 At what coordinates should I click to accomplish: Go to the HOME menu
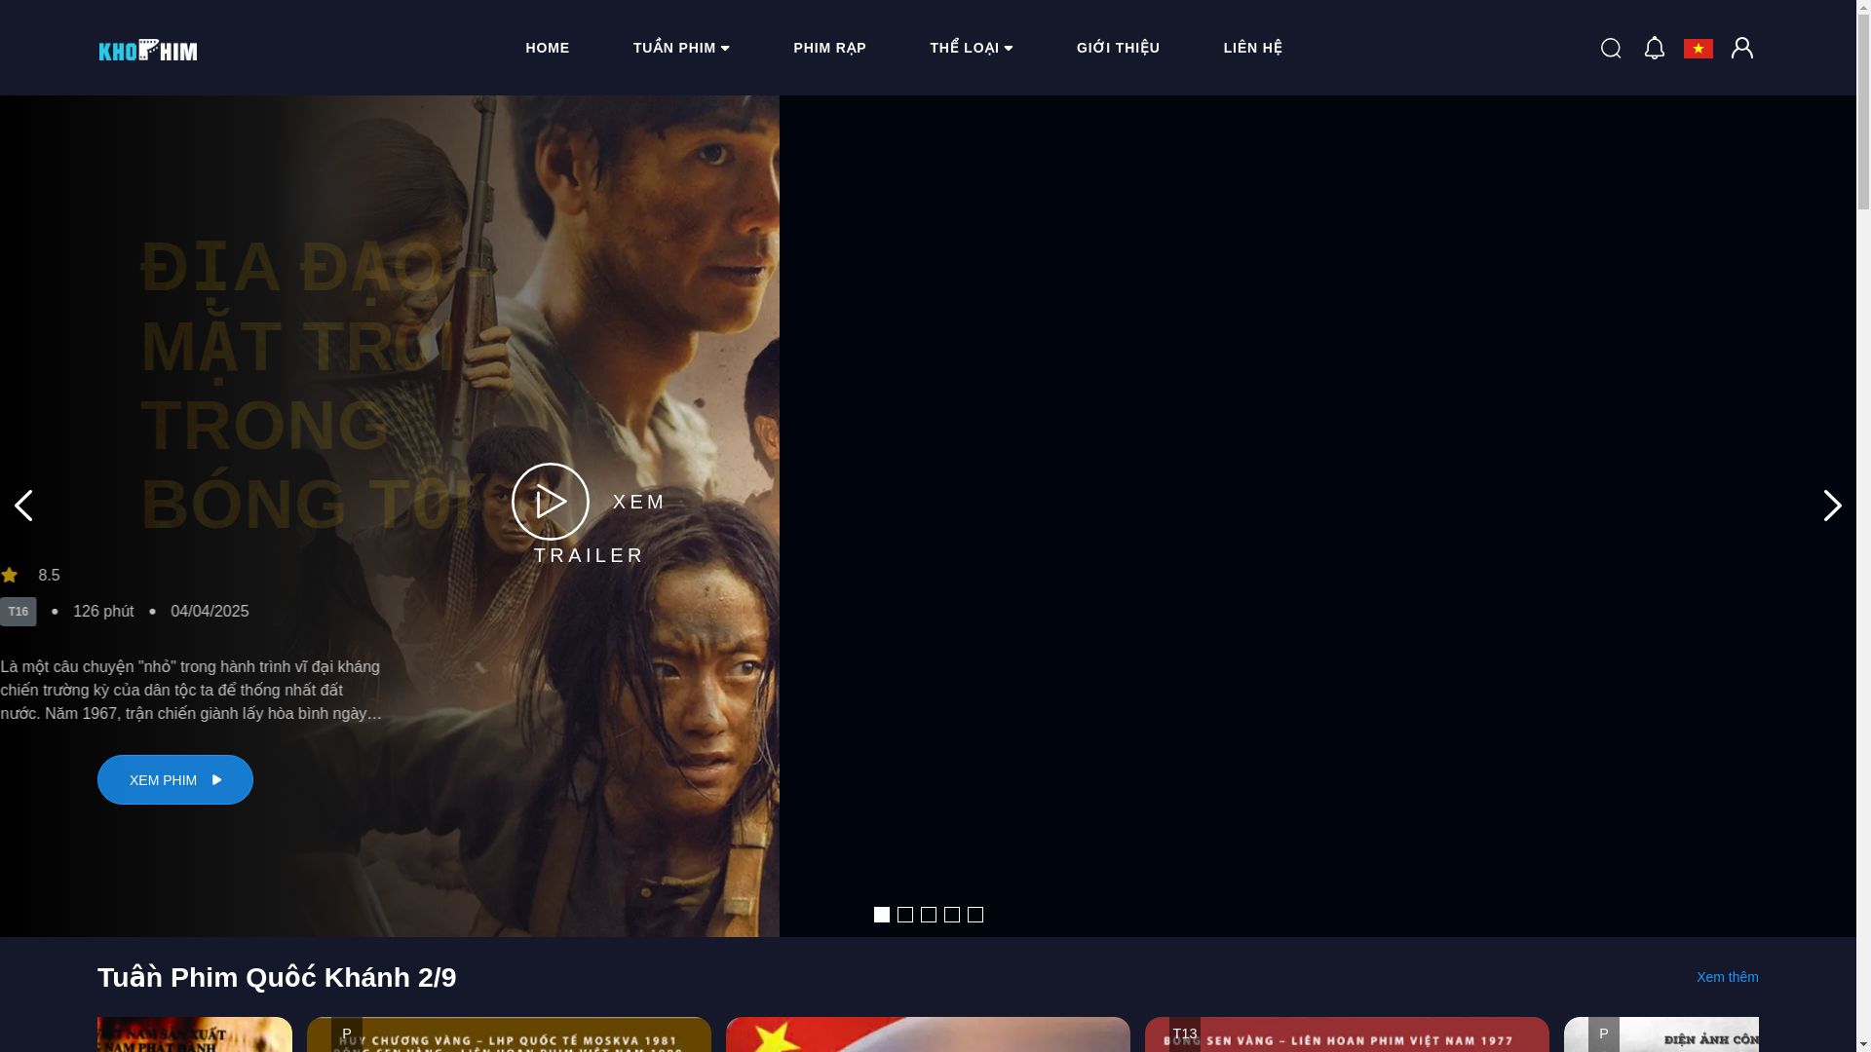point(548,48)
